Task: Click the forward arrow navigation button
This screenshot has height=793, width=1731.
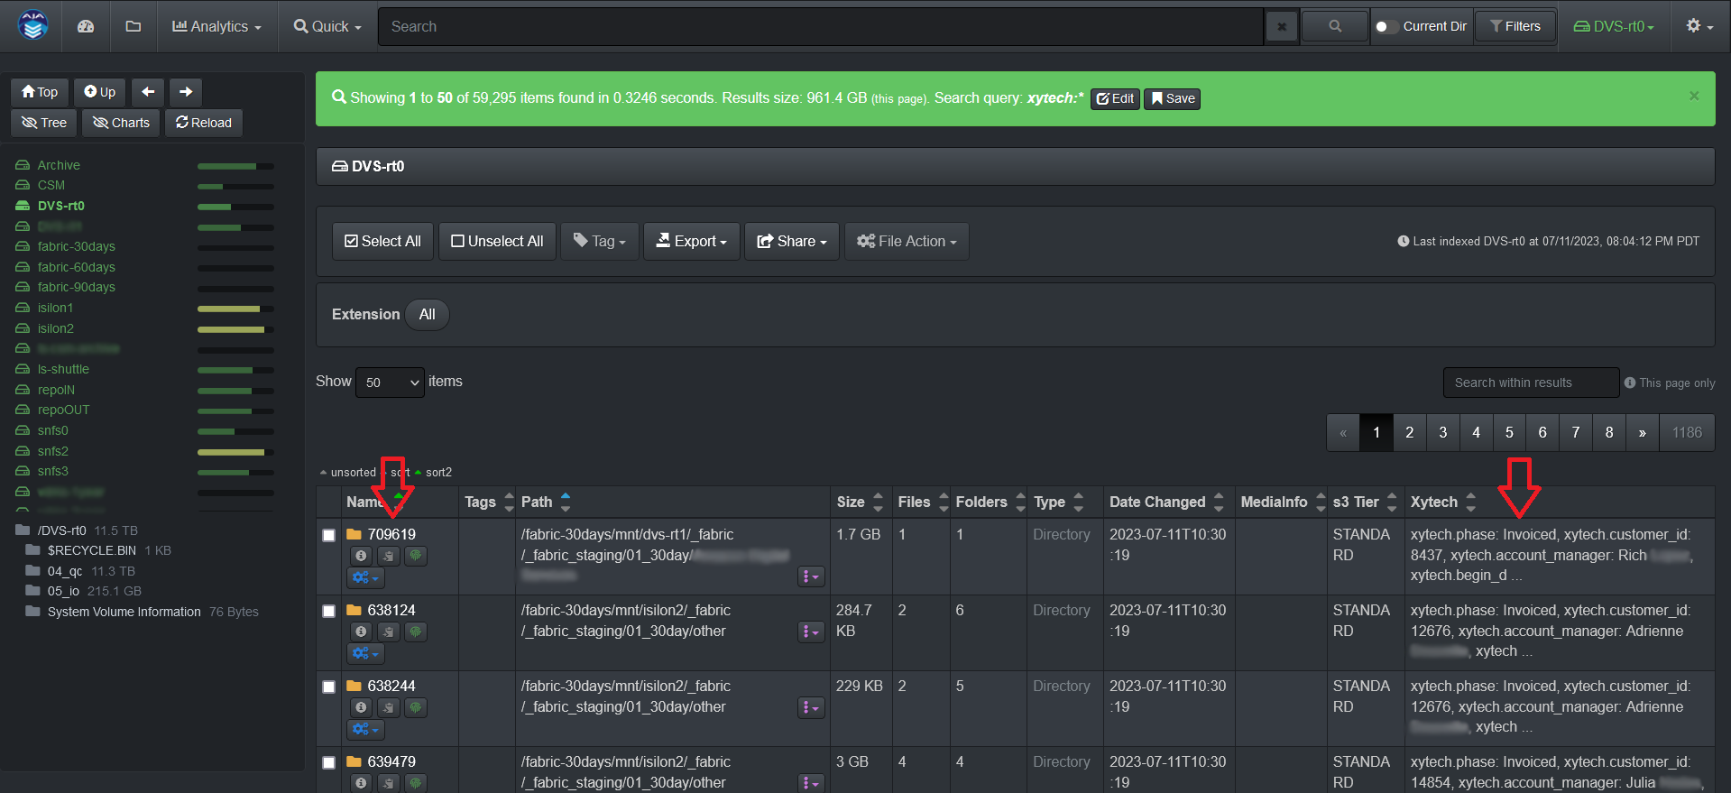Action: click(x=186, y=92)
